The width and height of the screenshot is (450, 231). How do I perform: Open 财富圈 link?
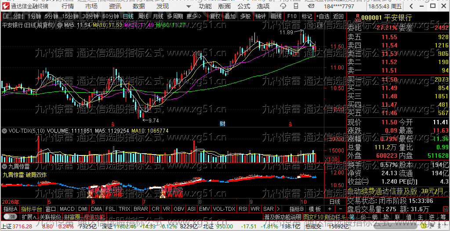click(x=72, y=217)
